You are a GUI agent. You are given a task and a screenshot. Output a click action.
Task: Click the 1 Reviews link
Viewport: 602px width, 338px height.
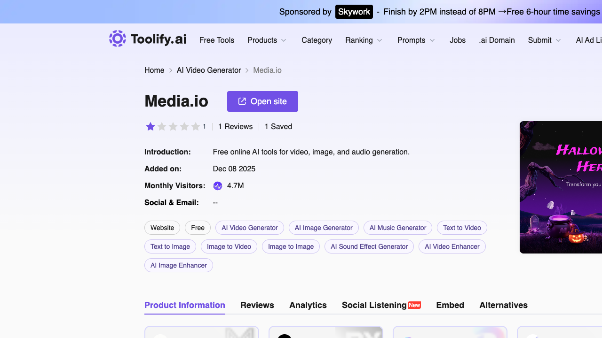coord(235,127)
